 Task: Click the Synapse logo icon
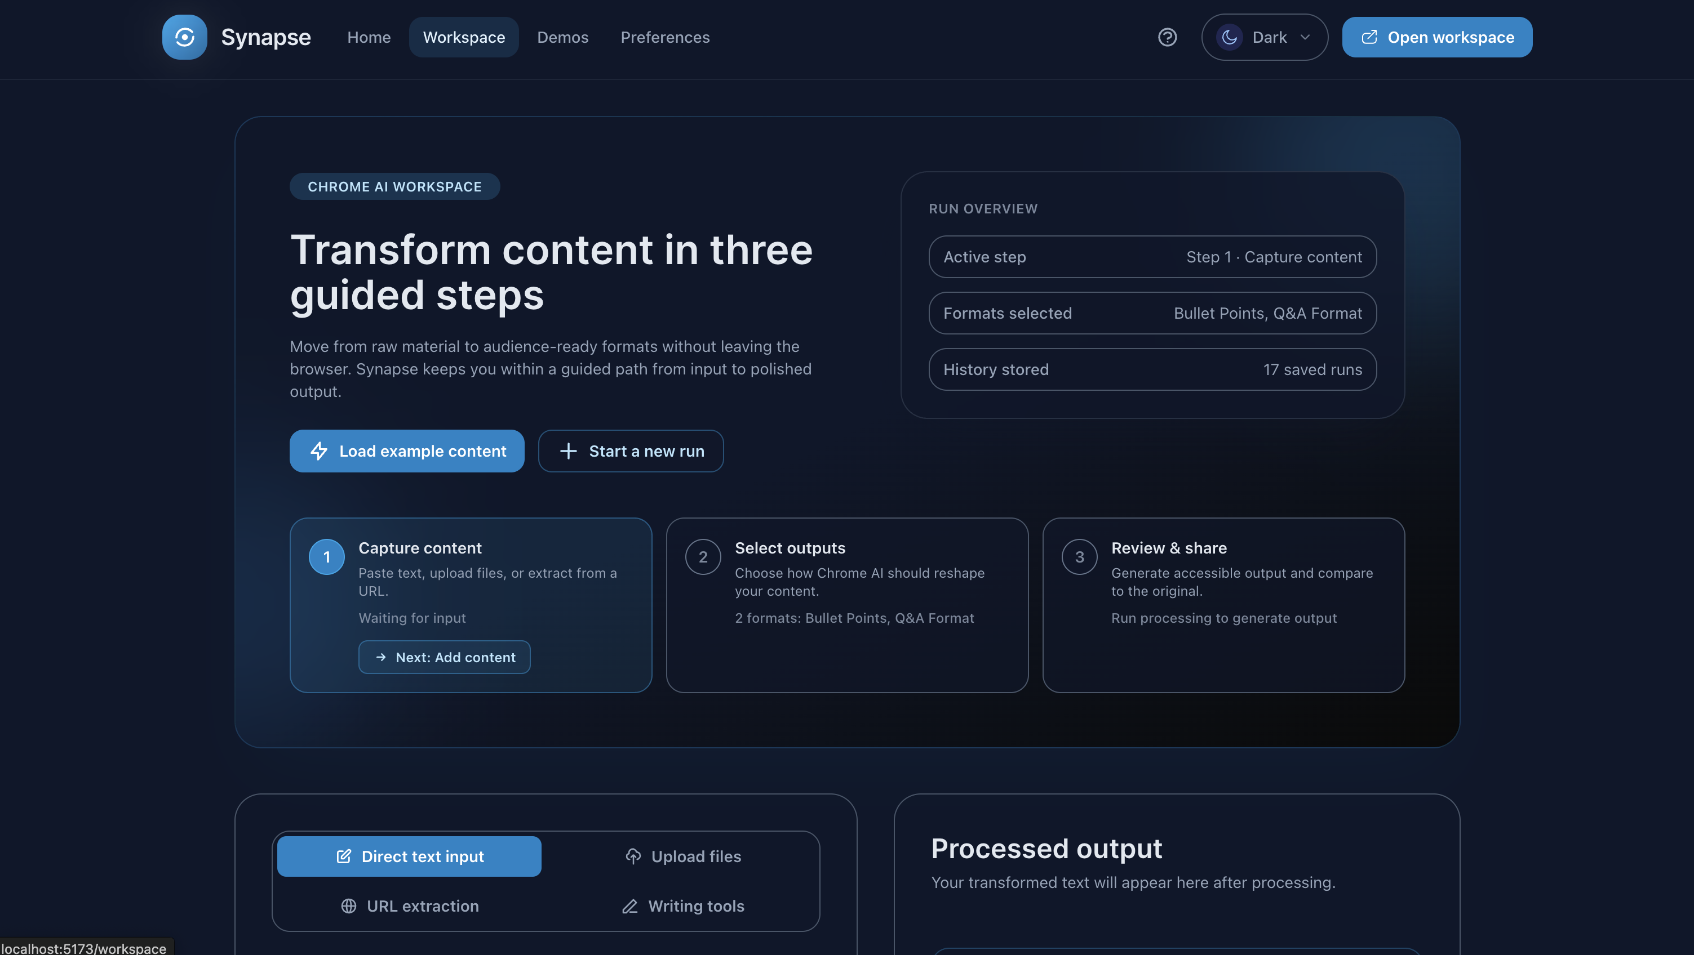[x=184, y=37]
